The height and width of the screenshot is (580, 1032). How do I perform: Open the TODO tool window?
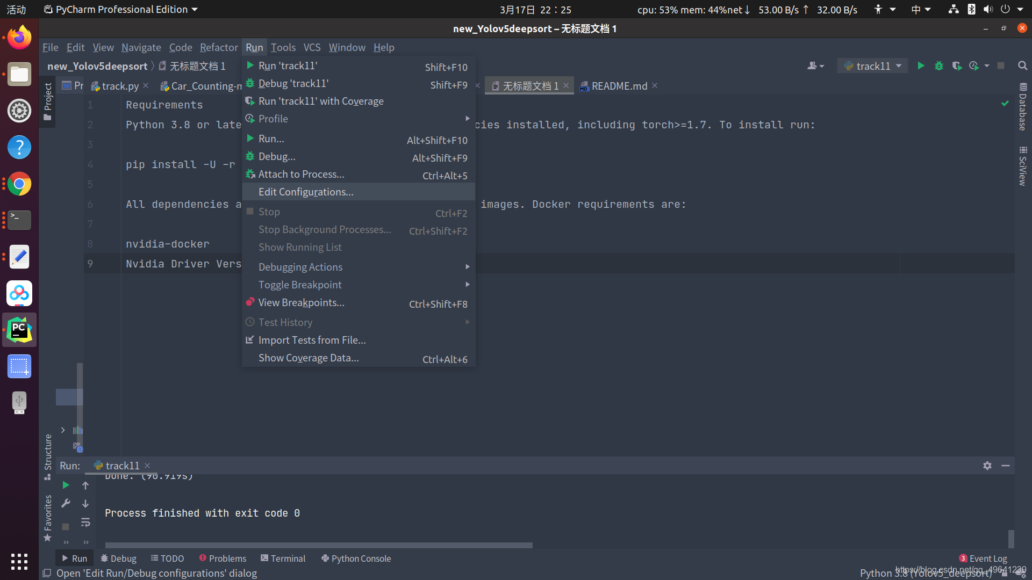pos(168,559)
